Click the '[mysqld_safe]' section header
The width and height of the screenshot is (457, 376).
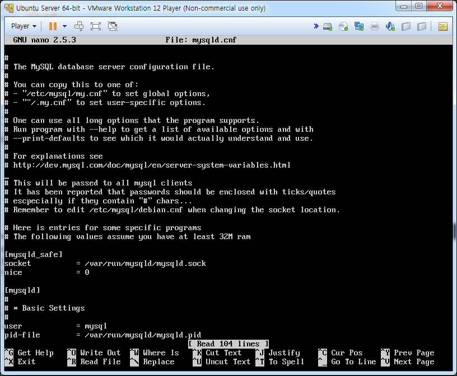(x=34, y=255)
